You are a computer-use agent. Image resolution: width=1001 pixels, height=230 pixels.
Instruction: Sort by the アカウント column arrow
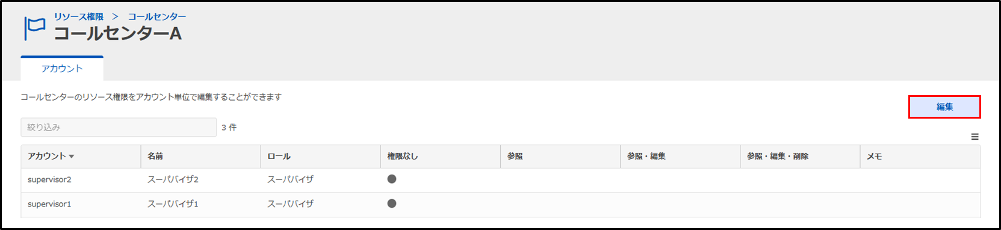(72, 157)
